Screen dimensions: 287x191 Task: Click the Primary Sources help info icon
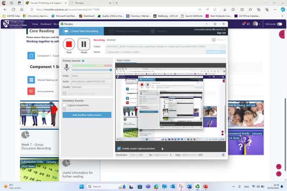(x=83, y=61)
